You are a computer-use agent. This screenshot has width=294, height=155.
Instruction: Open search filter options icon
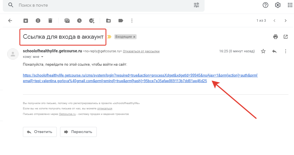197,5
